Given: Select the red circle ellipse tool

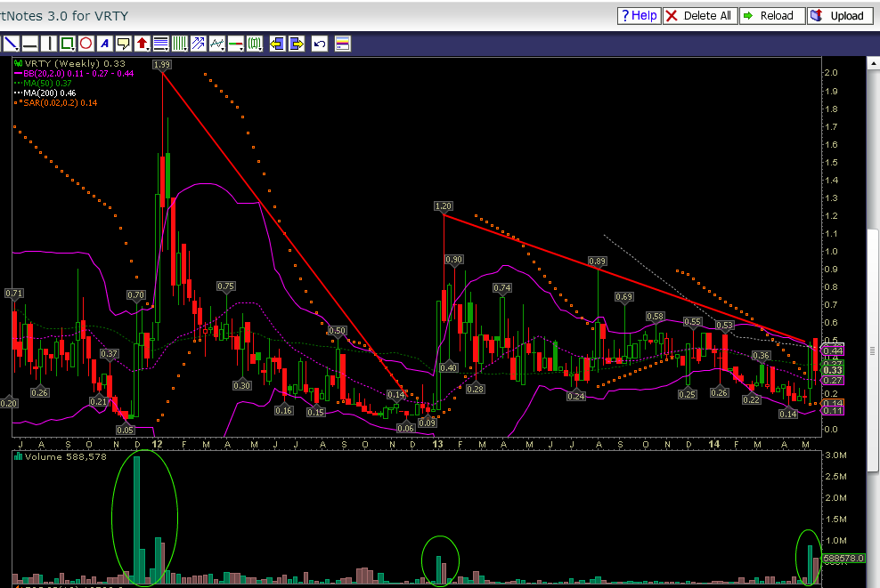Looking at the screenshot, I should point(86,44).
